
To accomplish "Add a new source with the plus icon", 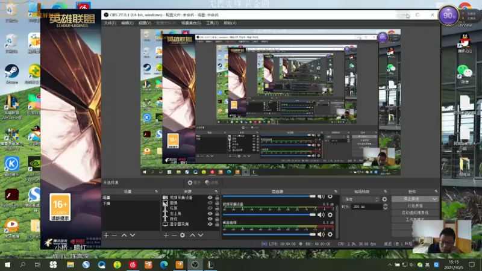I will pos(166,235).
